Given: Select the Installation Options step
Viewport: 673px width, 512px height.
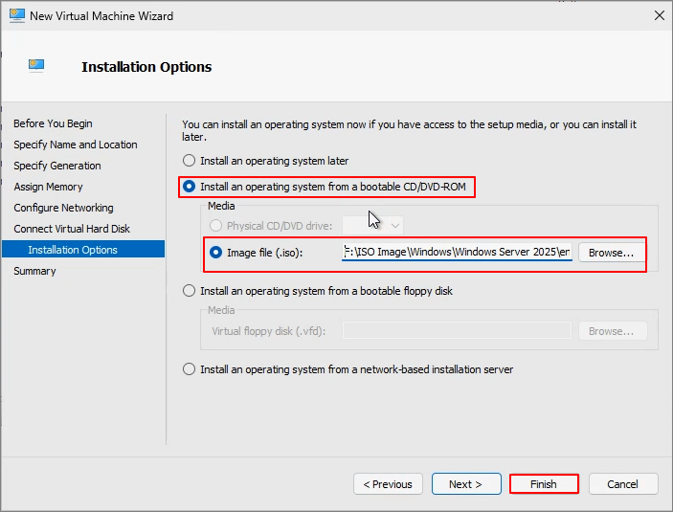Looking at the screenshot, I should click(x=83, y=250).
